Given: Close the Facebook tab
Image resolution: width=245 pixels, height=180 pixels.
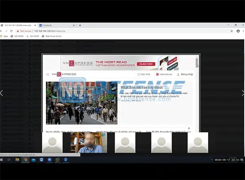Looking at the screenshot, I should [74, 25].
